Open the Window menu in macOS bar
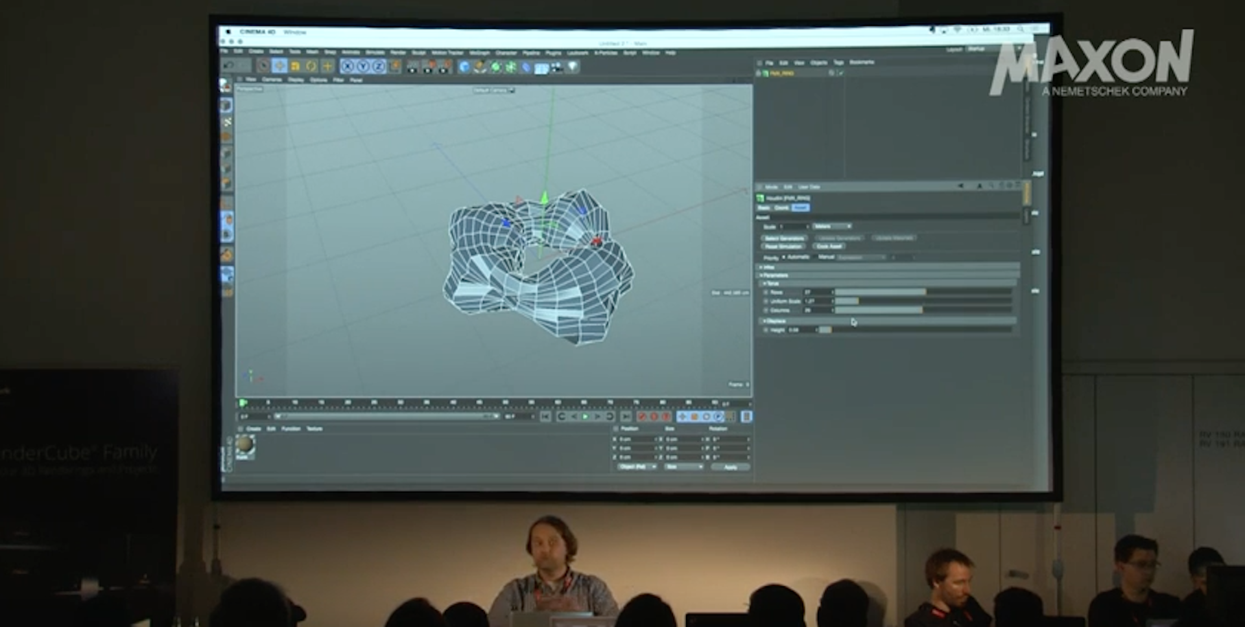This screenshot has width=1245, height=627. tap(295, 32)
